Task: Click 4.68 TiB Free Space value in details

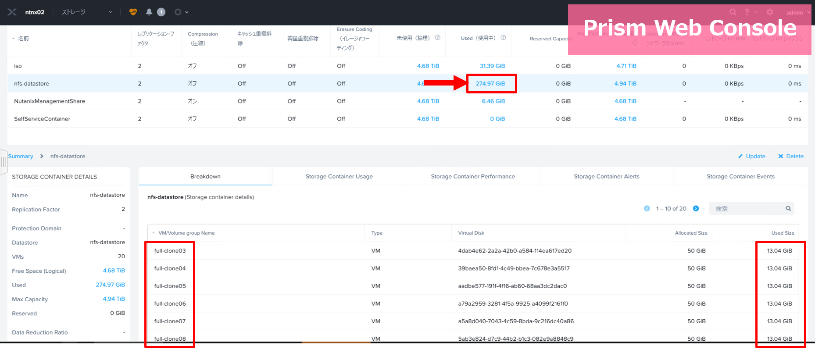Action: (114, 271)
